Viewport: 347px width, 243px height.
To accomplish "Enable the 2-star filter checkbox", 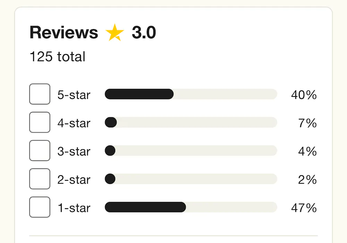I will 40,179.
